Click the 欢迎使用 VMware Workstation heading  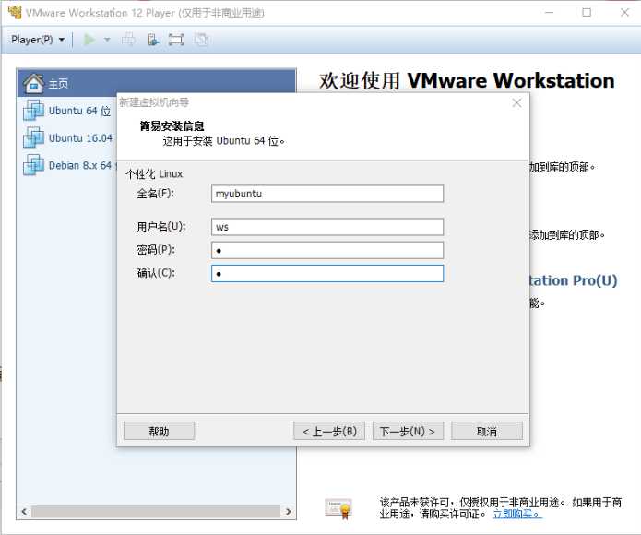pyautogui.click(x=467, y=80)
